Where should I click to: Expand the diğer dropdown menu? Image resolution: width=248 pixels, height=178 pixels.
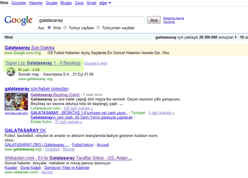click(105, 3)
